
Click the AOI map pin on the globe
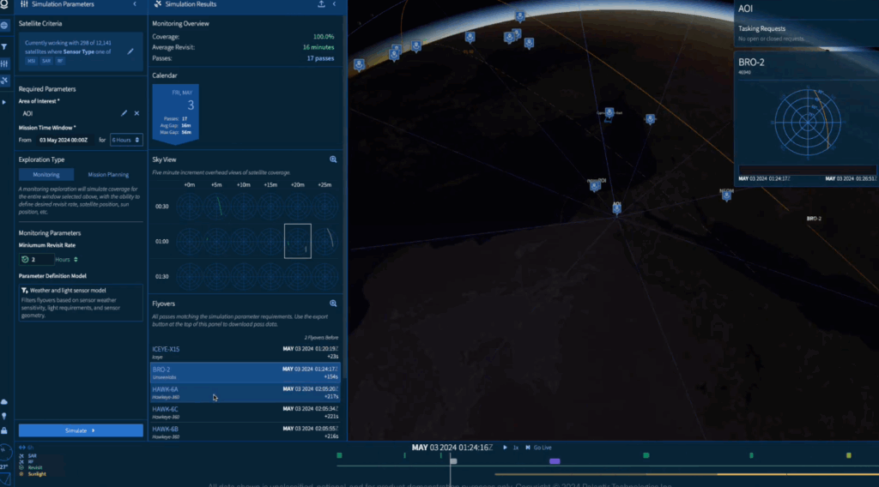[616, 208]
